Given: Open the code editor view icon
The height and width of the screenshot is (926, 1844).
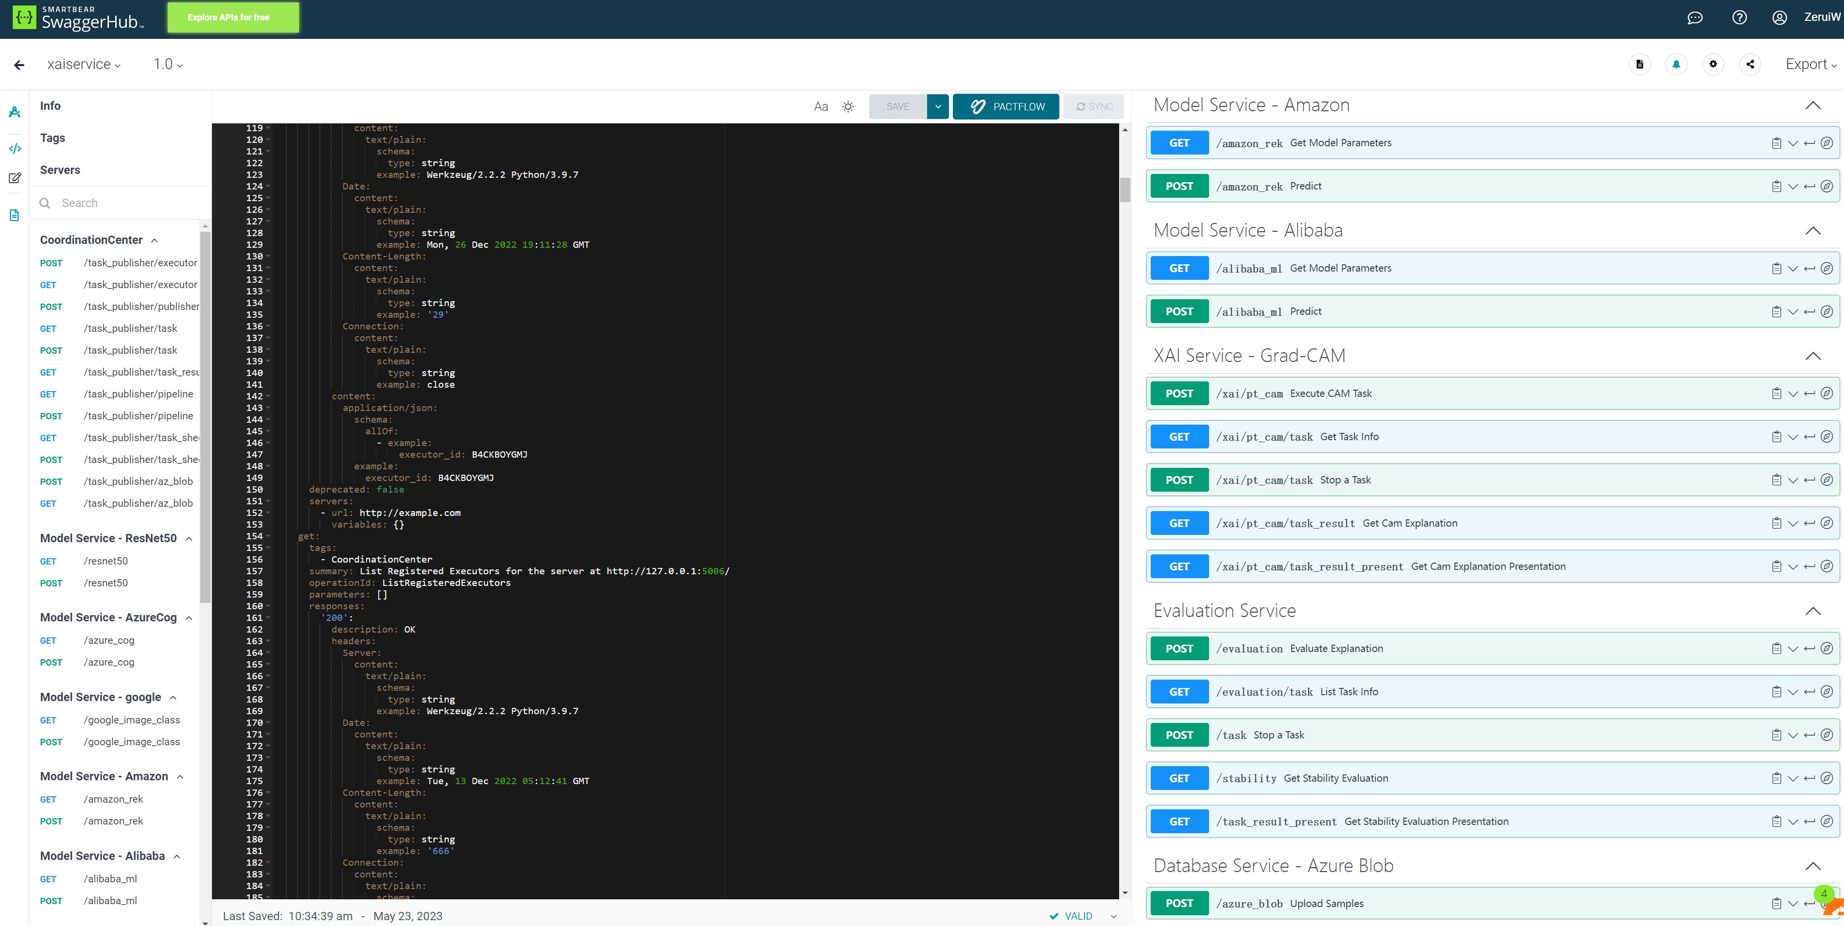Looking at the screenshot, I should [14, 149].
